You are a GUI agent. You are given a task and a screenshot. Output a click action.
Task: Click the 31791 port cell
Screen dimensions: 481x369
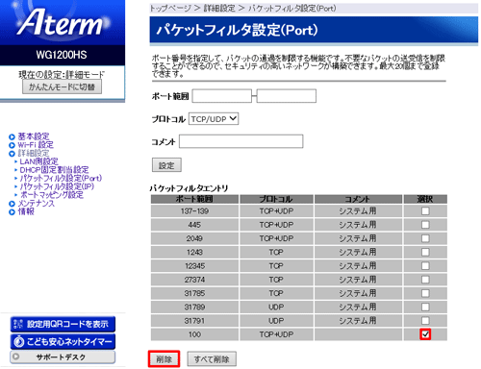coord(194,321)
